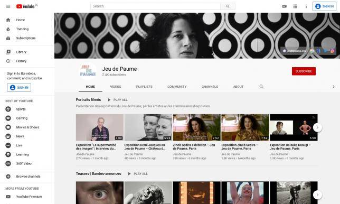
Task: Focus the Search input field
Action: pyautogui.click(x=155, y=6)
